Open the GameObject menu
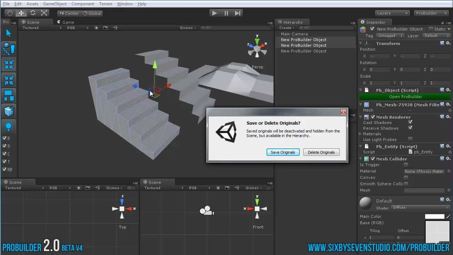453x255 pixels. point(55,4)
